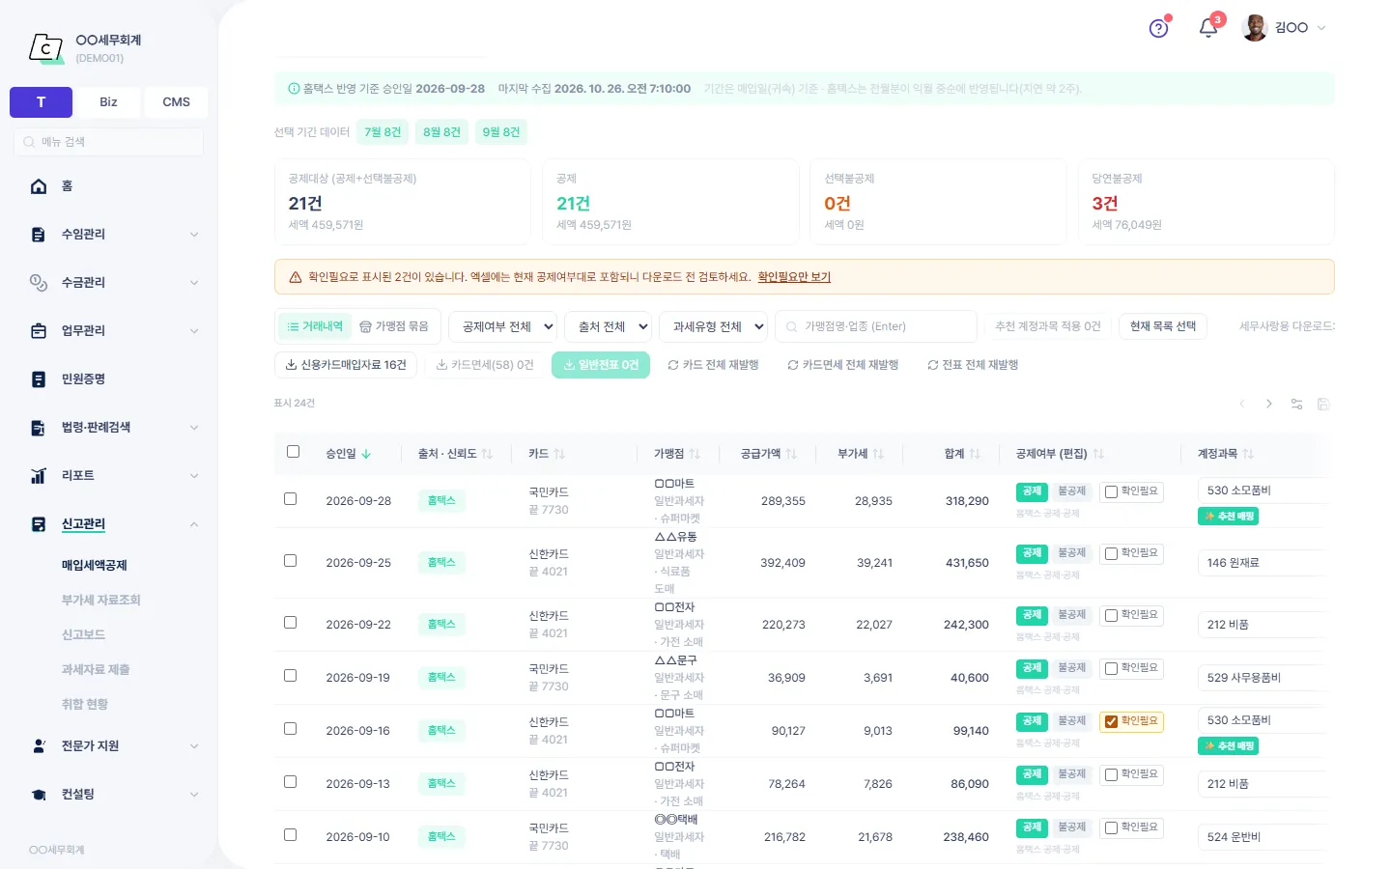Check 확인필요 for the 2026-09-19 row
This screenshot has width=1391, height=869.
coord(1111,669)
